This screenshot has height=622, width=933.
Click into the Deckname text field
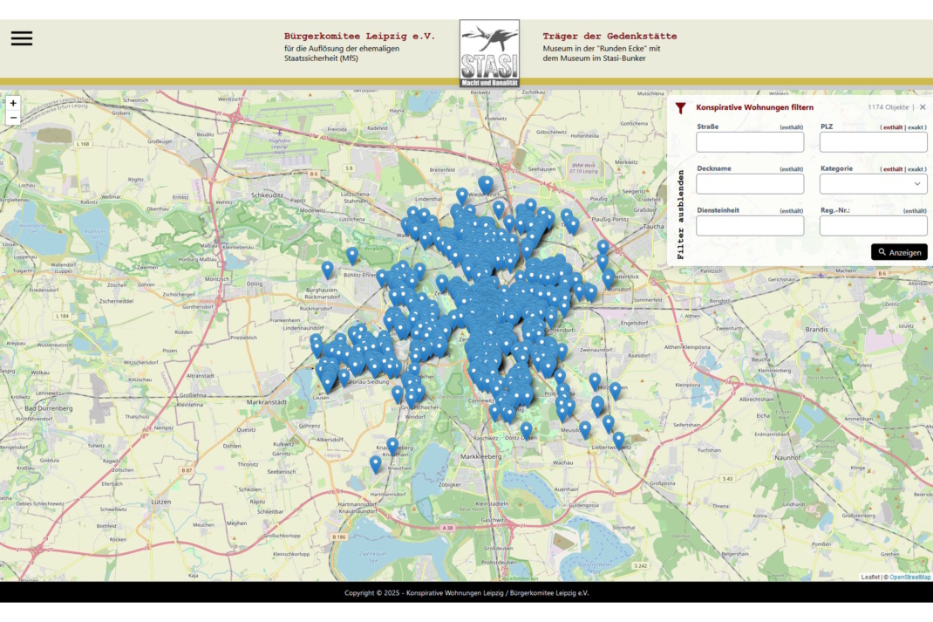750,184
